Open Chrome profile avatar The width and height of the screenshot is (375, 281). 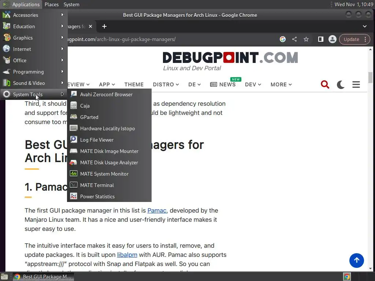333,39
